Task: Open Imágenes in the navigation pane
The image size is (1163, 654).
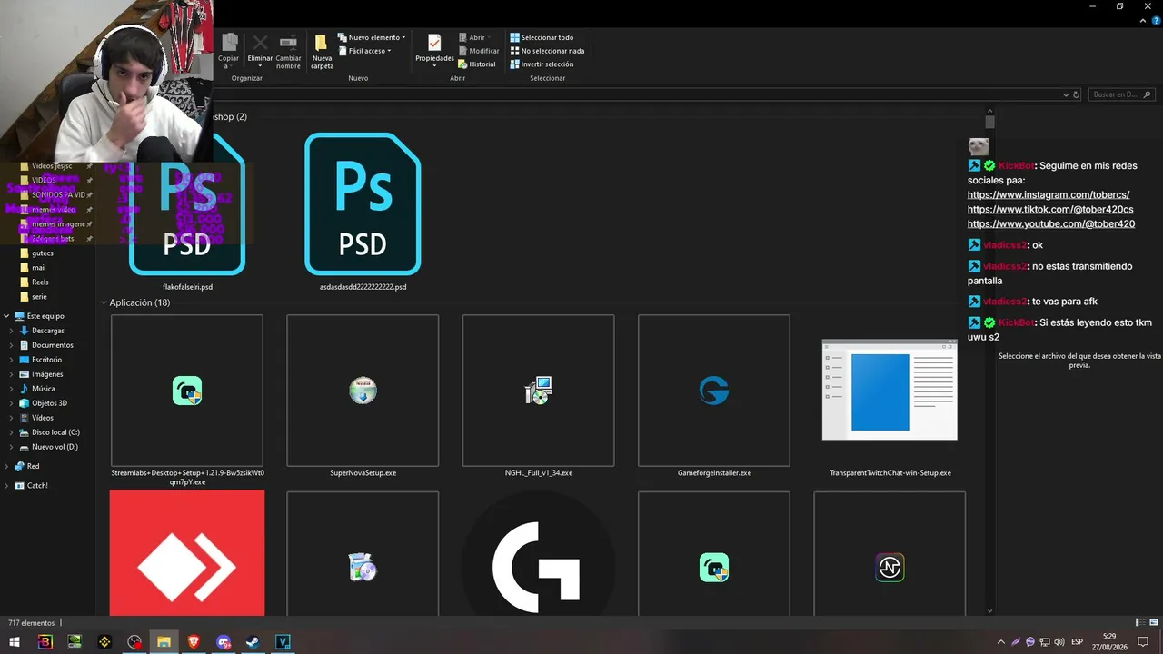Action: coord(47,374)
